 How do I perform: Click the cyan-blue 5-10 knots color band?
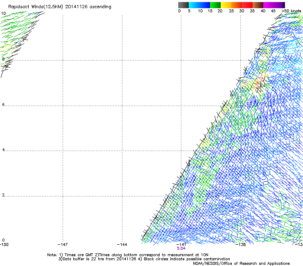point(199,5)
